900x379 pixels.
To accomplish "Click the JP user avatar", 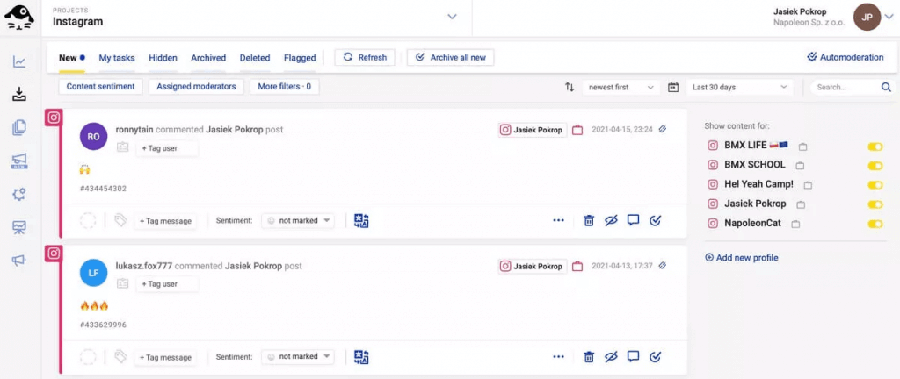I will pos(867,18).
